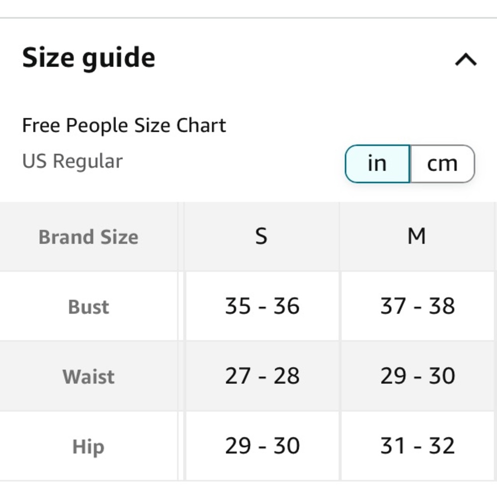This screenshot has height=497, width=497.
Task: Switch units to inches
Action: 378,164
